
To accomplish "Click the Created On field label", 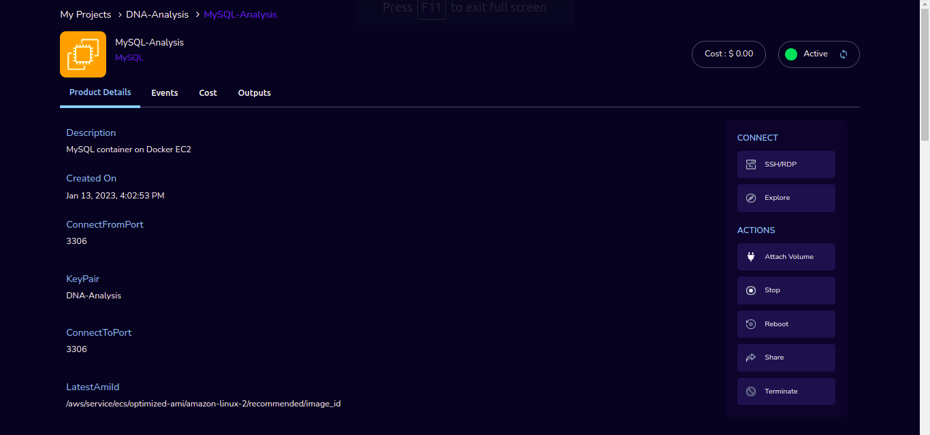I will point(91,179).
